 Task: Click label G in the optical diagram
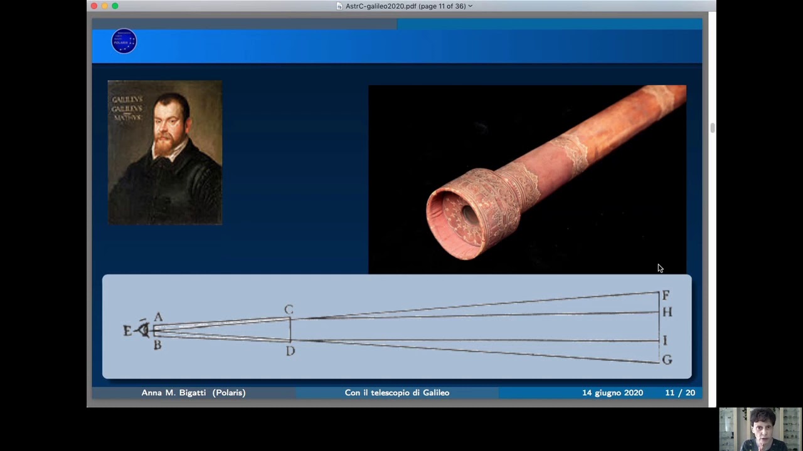pyautogui.click(x=667, y=360)
